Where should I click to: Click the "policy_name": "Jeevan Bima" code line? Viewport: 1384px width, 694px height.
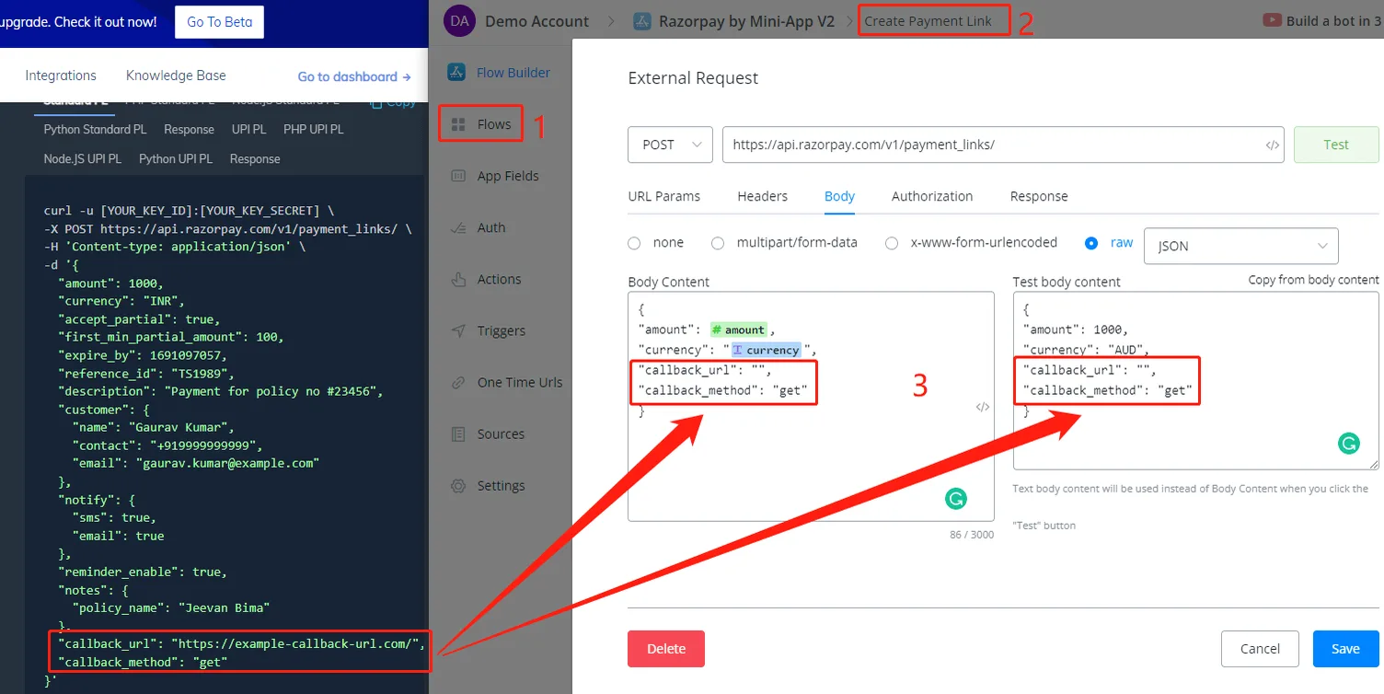click(171, 607)
